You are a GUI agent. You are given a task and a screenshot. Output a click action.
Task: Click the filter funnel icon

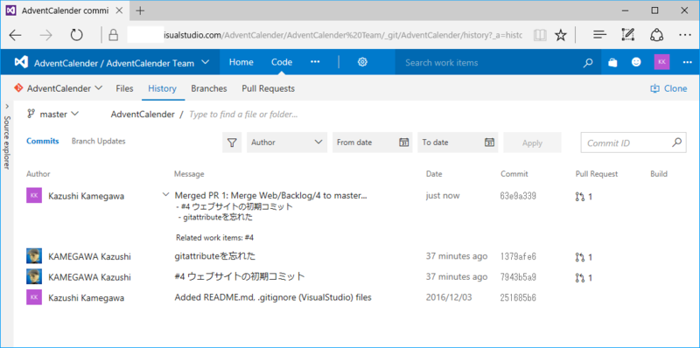(232, 143)
